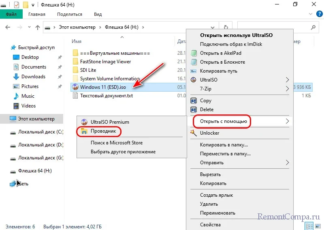The height and width of the screenshot is (230, 324).
Task: Open the Файл tab
Action: tap(11, 14)
